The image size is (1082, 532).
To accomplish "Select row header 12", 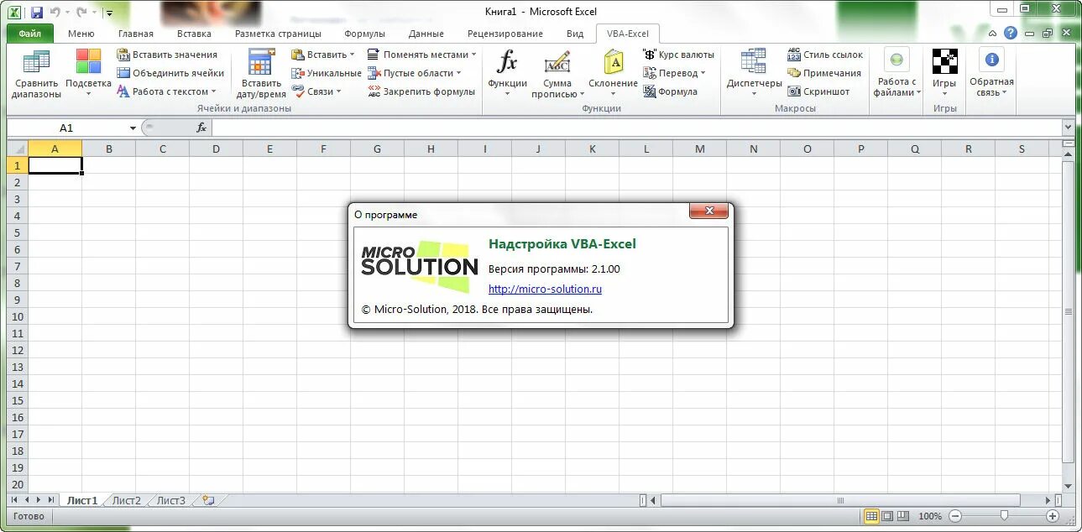I will (17, 350).
